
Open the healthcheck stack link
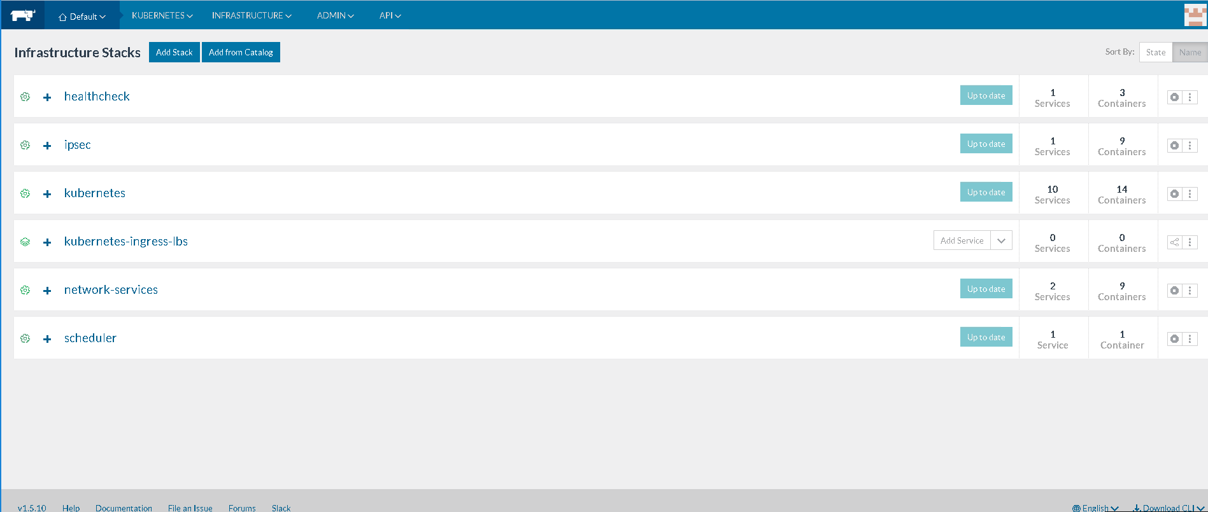(97, 96)
